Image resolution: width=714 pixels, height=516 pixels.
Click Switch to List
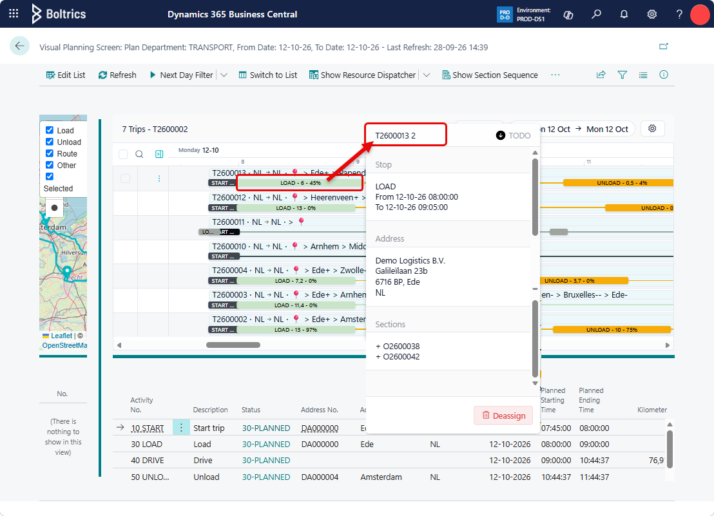coord(268,75)
